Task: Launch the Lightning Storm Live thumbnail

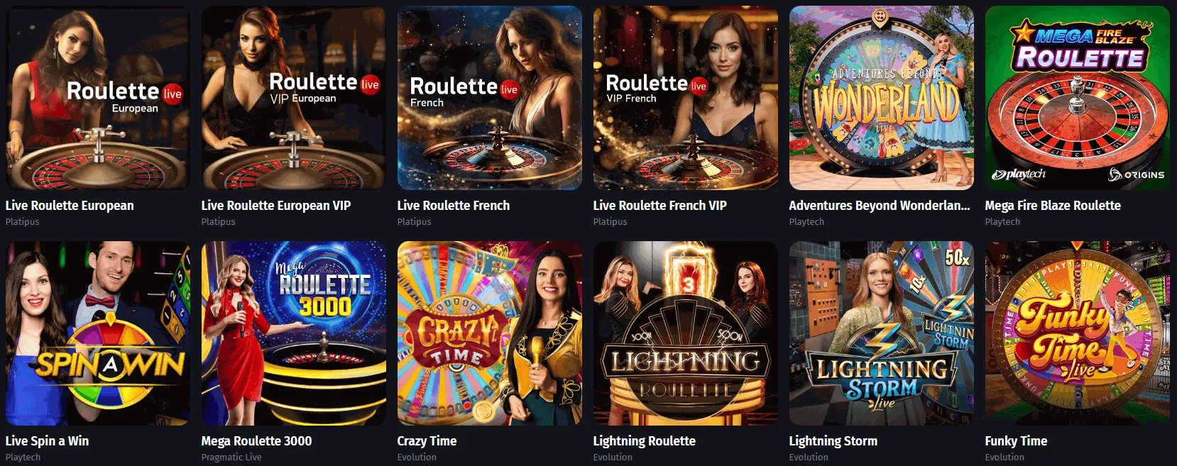Action: (882, 333)
